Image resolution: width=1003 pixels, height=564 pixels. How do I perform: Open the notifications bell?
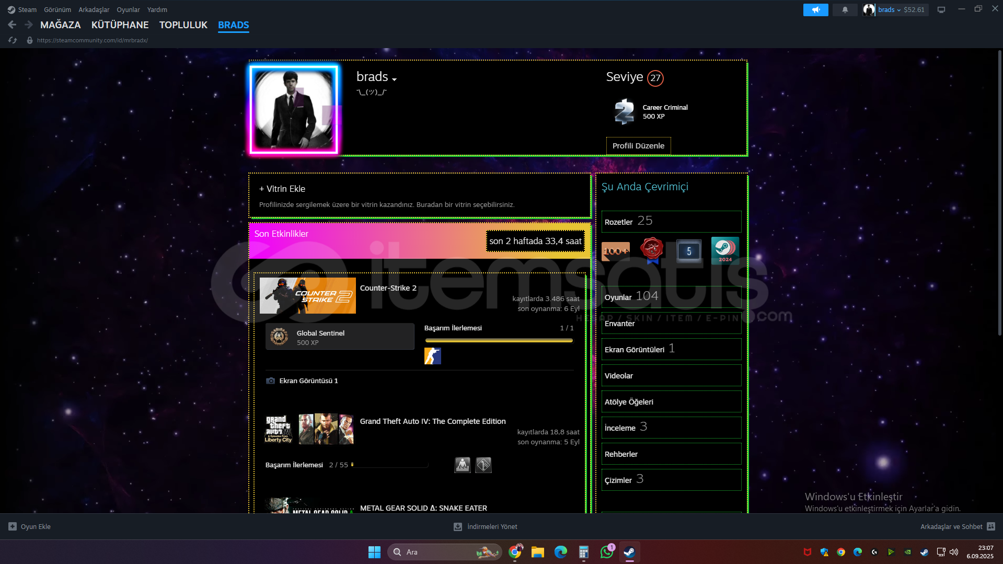point(845,9)
